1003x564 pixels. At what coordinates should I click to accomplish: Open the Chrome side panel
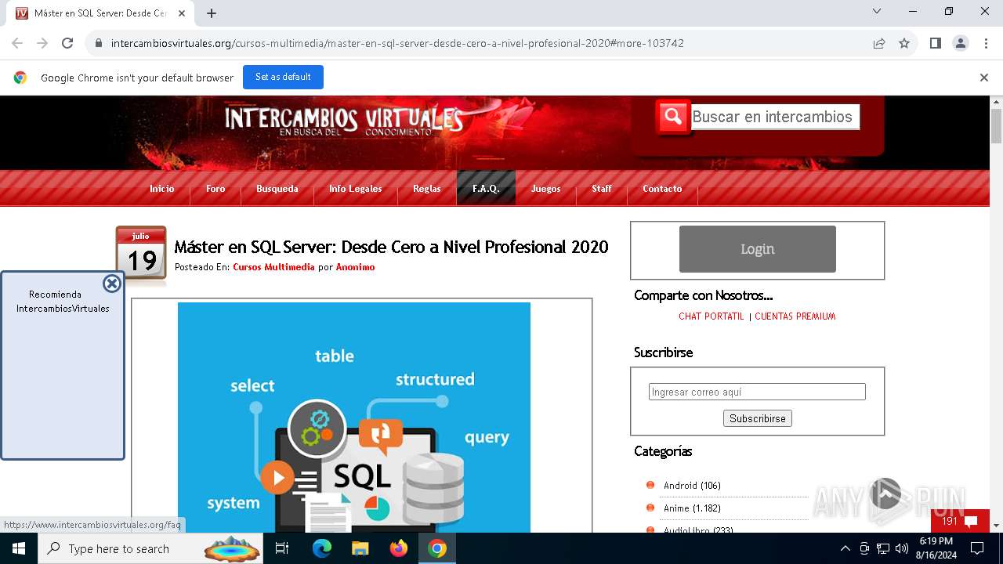[x=936, y=43]
